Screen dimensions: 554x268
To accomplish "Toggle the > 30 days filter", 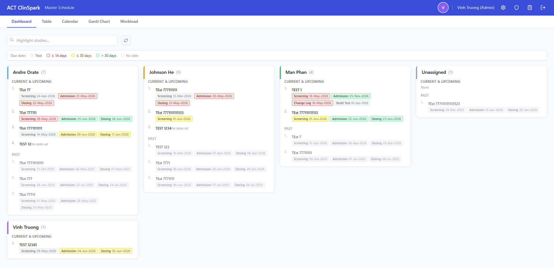I will pyautogui.click(x=106, y=56).
